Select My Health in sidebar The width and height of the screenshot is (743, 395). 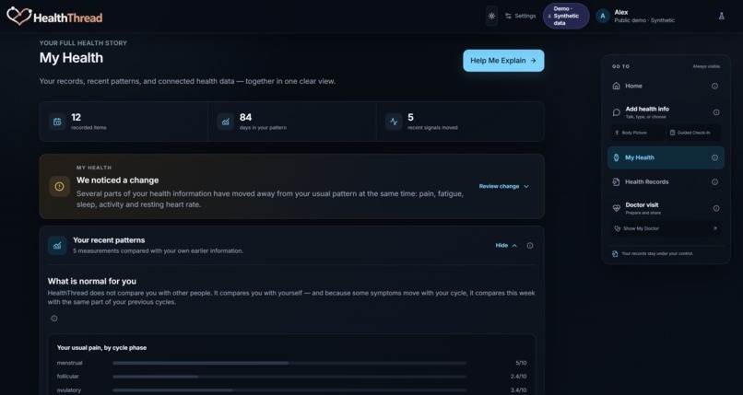point(666,157)
